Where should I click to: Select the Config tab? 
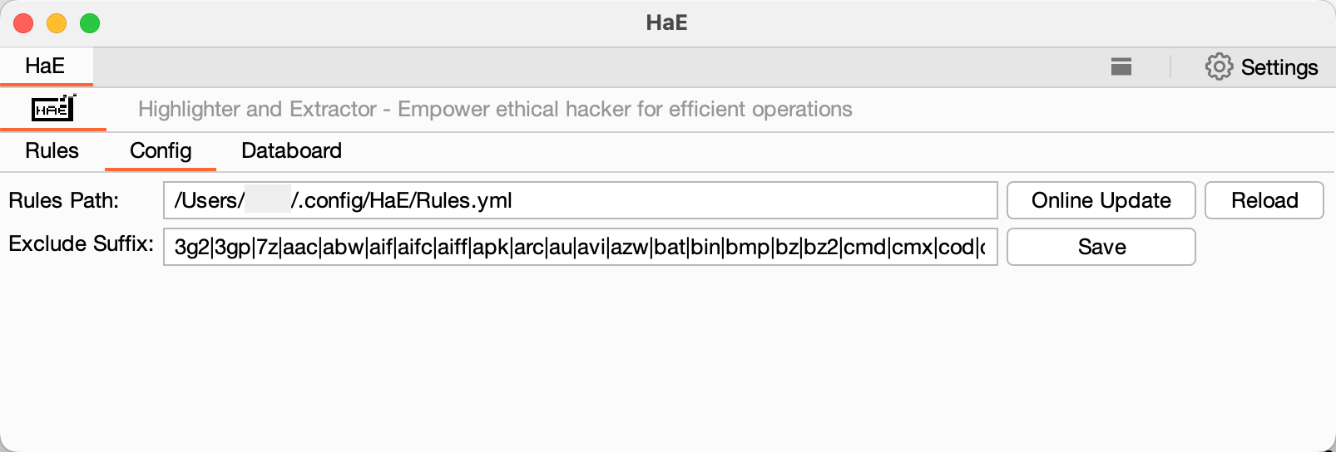161,150
